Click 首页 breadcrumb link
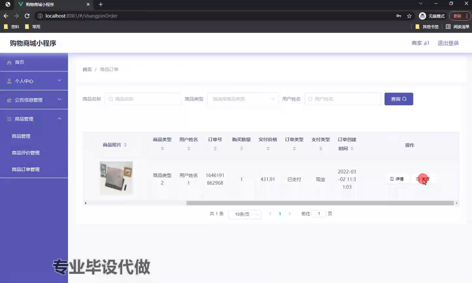The height and width of the screenshot is (283, 472). pyautogui.click(x=87, y=69)
